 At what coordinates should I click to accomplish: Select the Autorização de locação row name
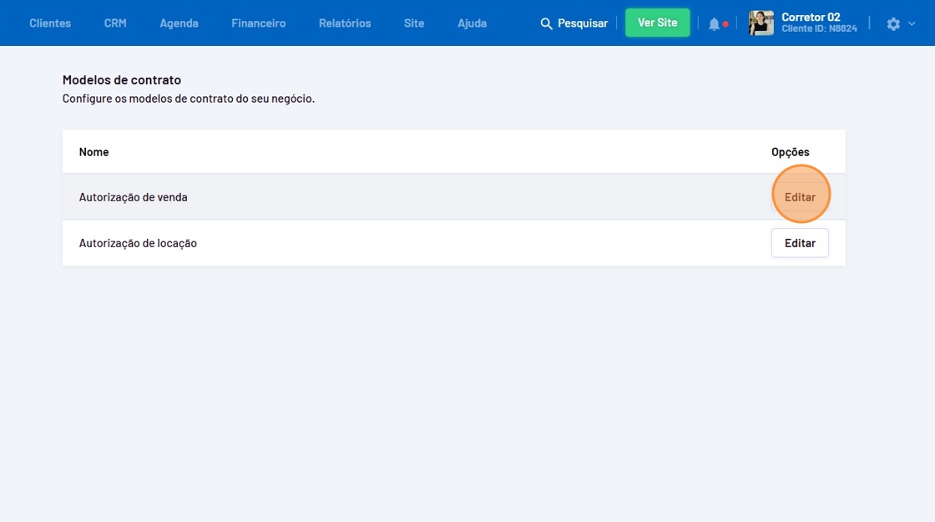tap(138, 243)
